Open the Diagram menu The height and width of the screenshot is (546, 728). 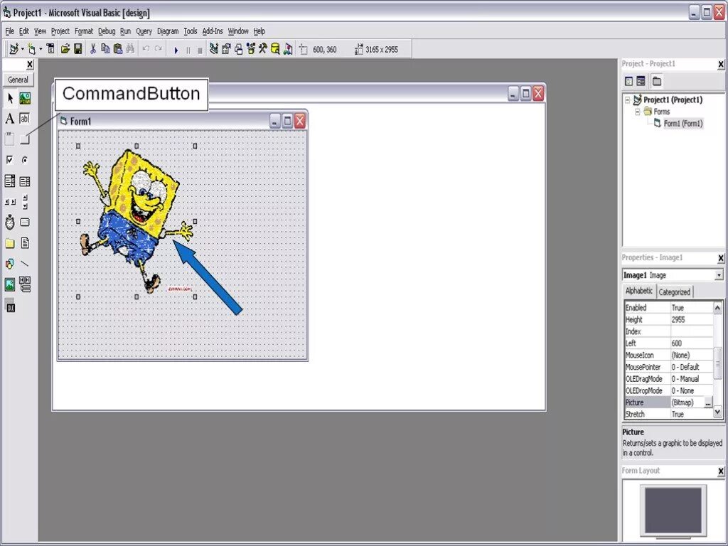pos(168,31)
